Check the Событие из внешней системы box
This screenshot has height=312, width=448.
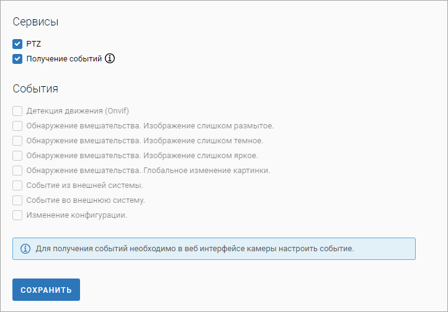click(17, 185)
